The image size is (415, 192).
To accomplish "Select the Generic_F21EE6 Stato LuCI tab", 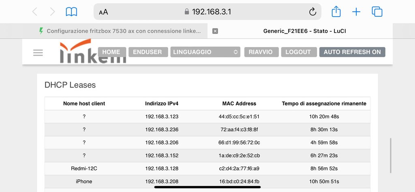I will pyautogui.click(x=304, y=31).
